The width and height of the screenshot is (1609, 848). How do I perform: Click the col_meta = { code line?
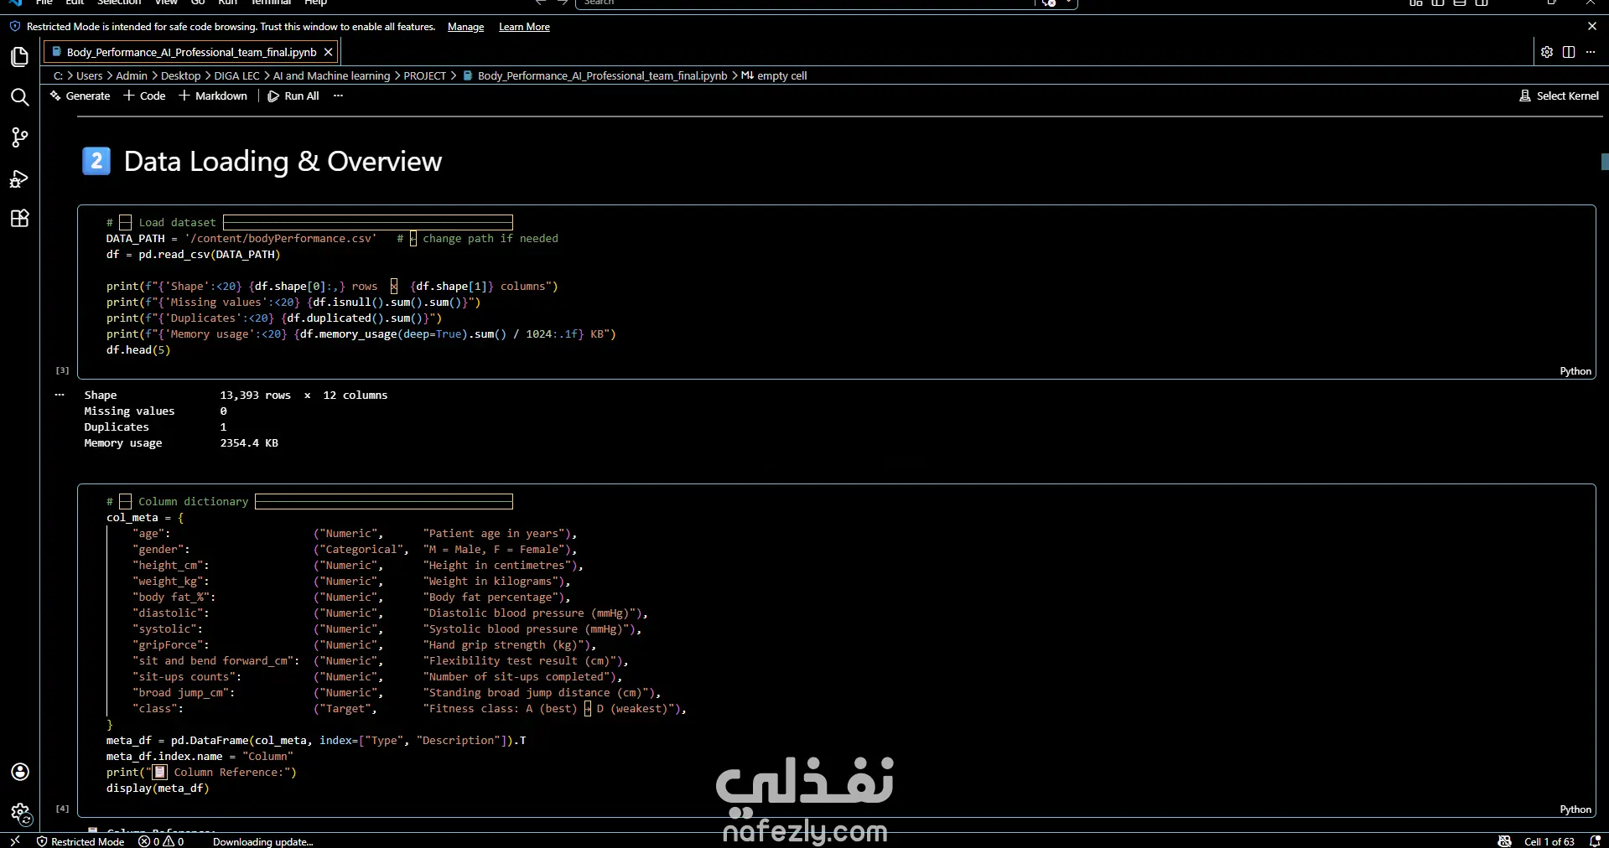145,518
